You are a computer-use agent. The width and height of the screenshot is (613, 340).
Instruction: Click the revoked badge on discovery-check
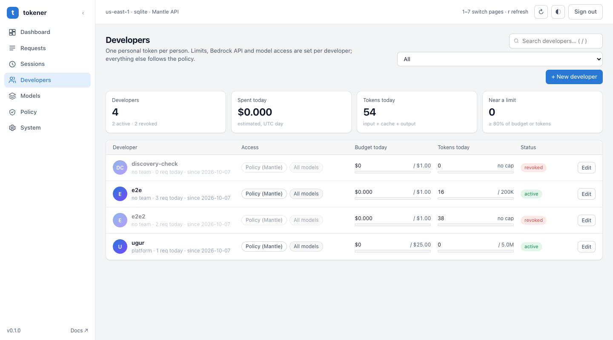point(533,168)
